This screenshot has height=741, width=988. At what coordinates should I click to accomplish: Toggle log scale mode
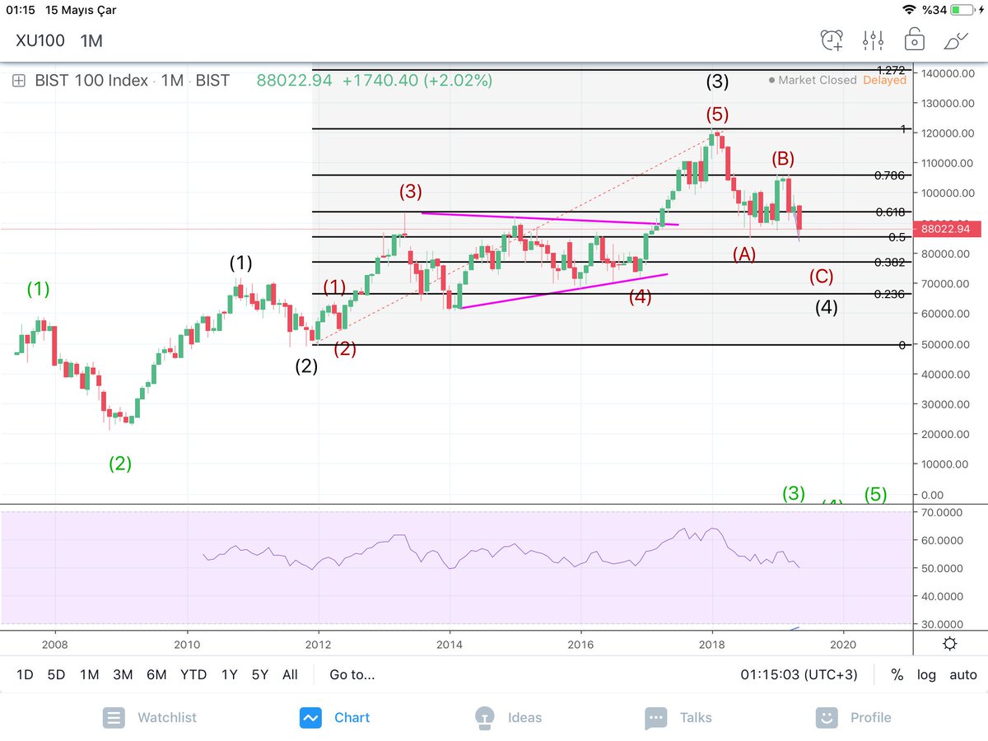926,674
